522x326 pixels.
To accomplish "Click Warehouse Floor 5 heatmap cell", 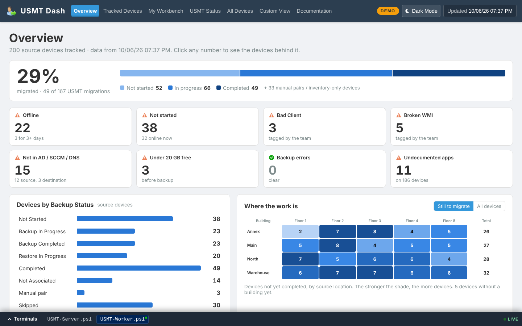I will [x=449, y=273].
